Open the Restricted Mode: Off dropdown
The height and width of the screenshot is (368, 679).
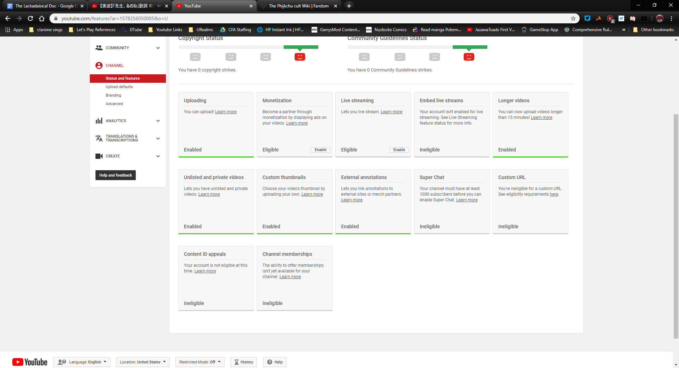pyautogui.click(x=200, y=362)
